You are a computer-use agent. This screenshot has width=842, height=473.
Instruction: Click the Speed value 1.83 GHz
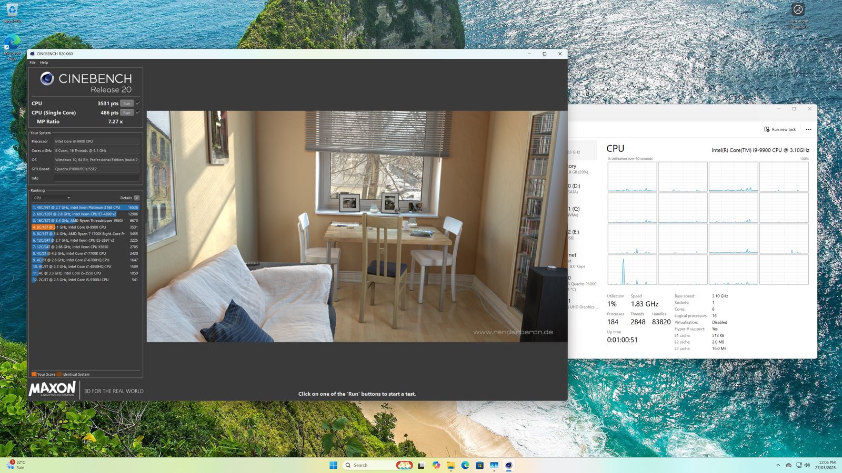pyautogui.click(x=645, y=304)
